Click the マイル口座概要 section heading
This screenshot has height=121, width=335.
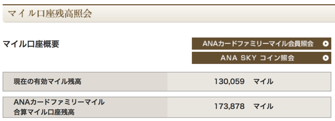(31, 44)
